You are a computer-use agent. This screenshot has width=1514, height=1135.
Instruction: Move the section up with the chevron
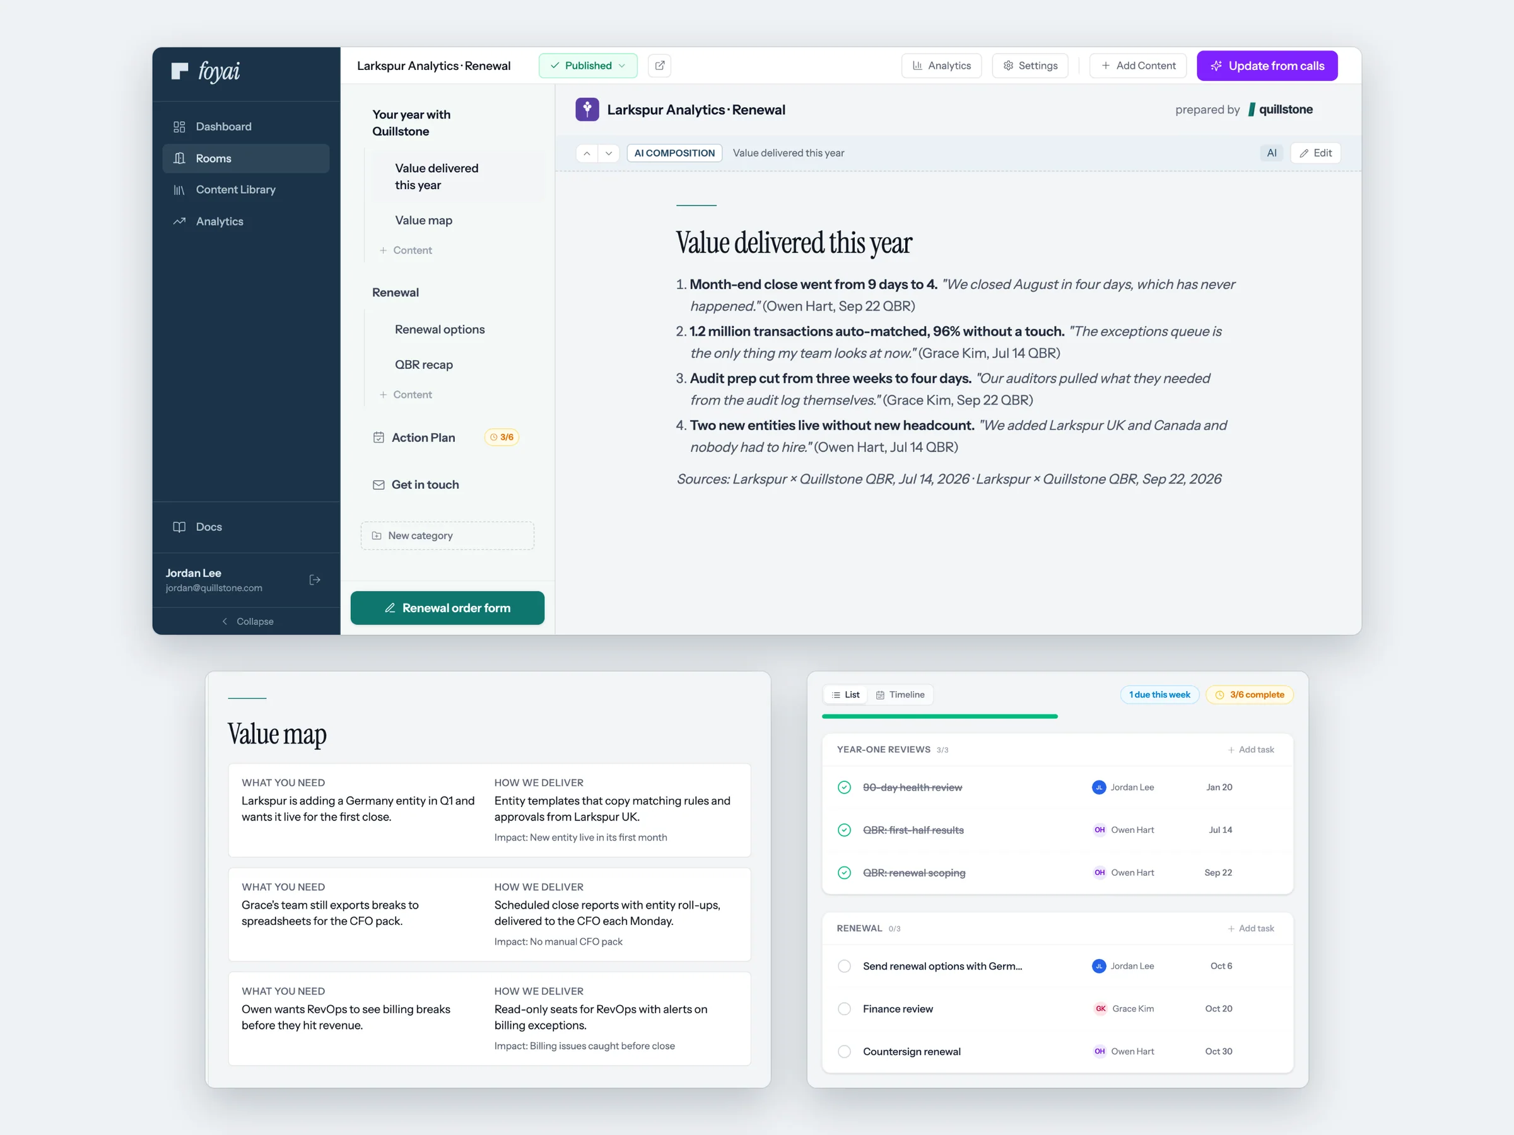coord(587,153)
